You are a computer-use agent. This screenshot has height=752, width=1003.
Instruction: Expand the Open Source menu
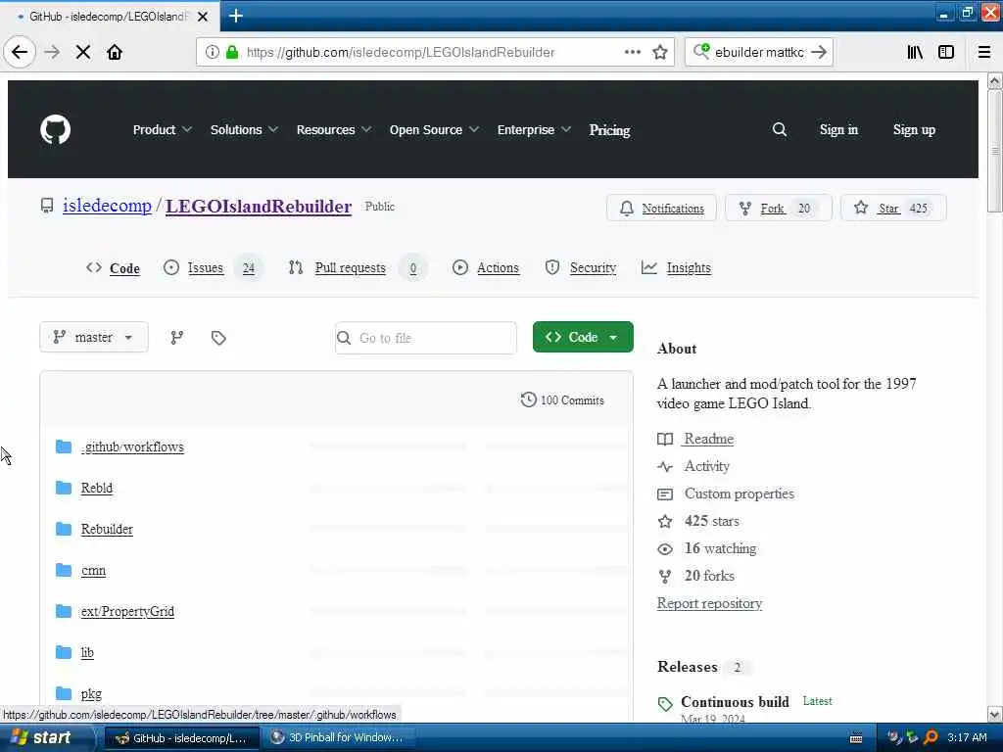(x=434, y=130)
